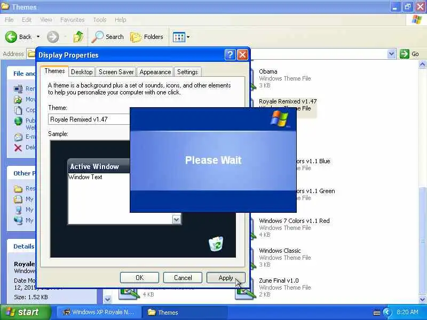The width and height of the screenshot is (427, 320).
Task: Switch to the Desktop tab
Action: click(82, 72)
